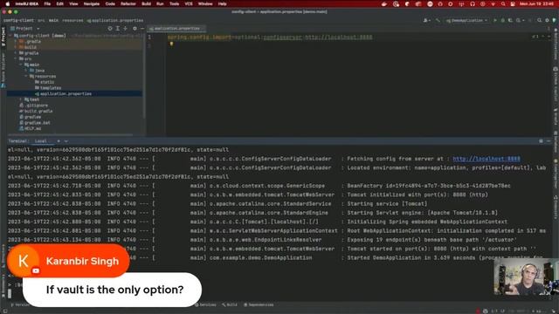Open the Apple menu
The width and height of the screenshot is (559, 314).
coord(8,3)
